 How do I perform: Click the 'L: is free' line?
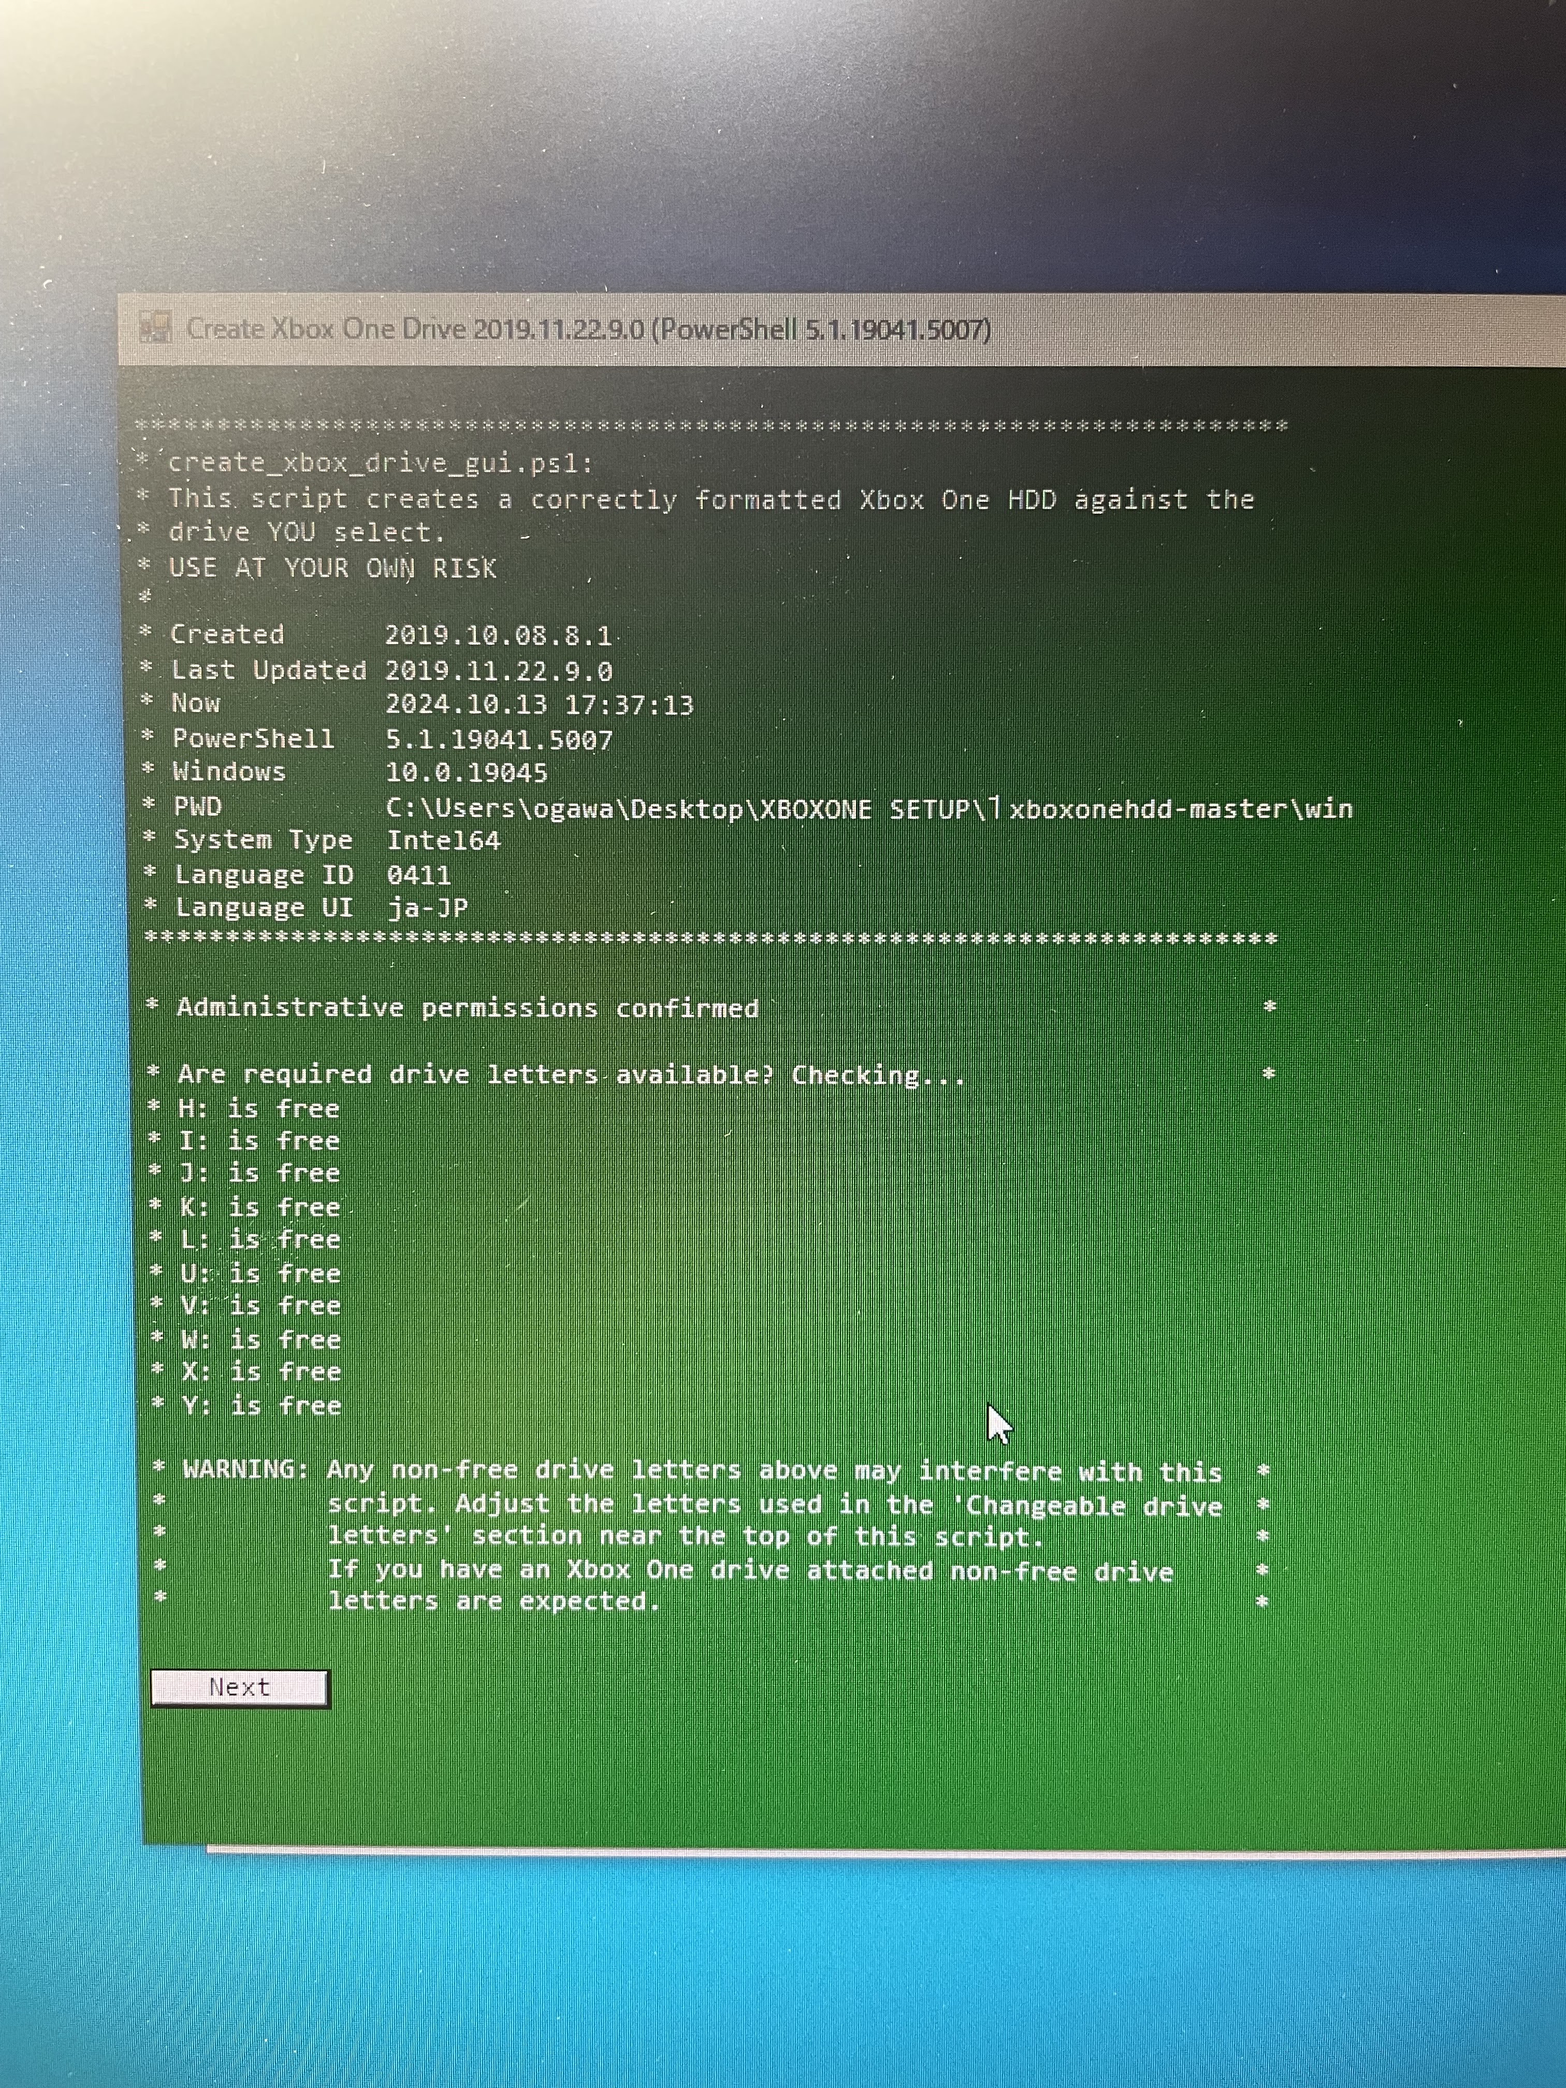259,1239
